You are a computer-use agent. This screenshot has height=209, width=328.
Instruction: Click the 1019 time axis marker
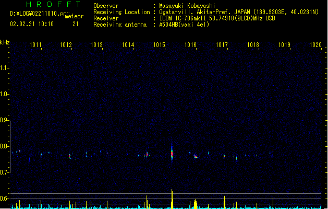point(285,45)
